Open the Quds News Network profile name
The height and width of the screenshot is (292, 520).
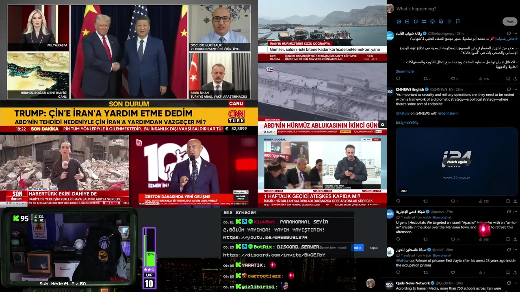click(x=413, y=283)
